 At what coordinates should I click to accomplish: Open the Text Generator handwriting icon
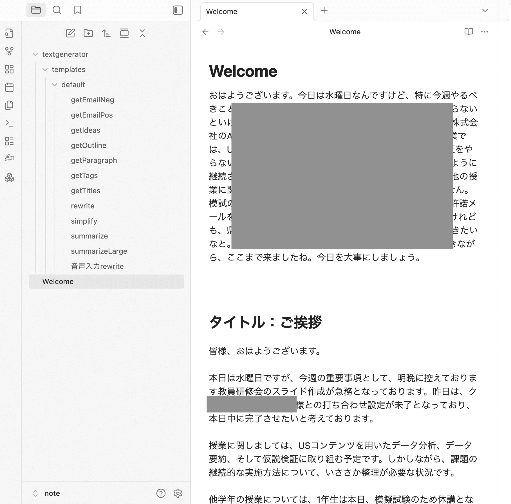(10, 158)
